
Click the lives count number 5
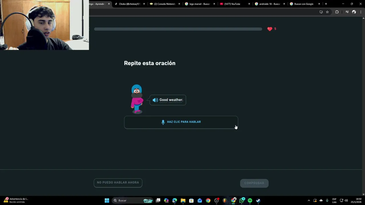coord(275,29)
